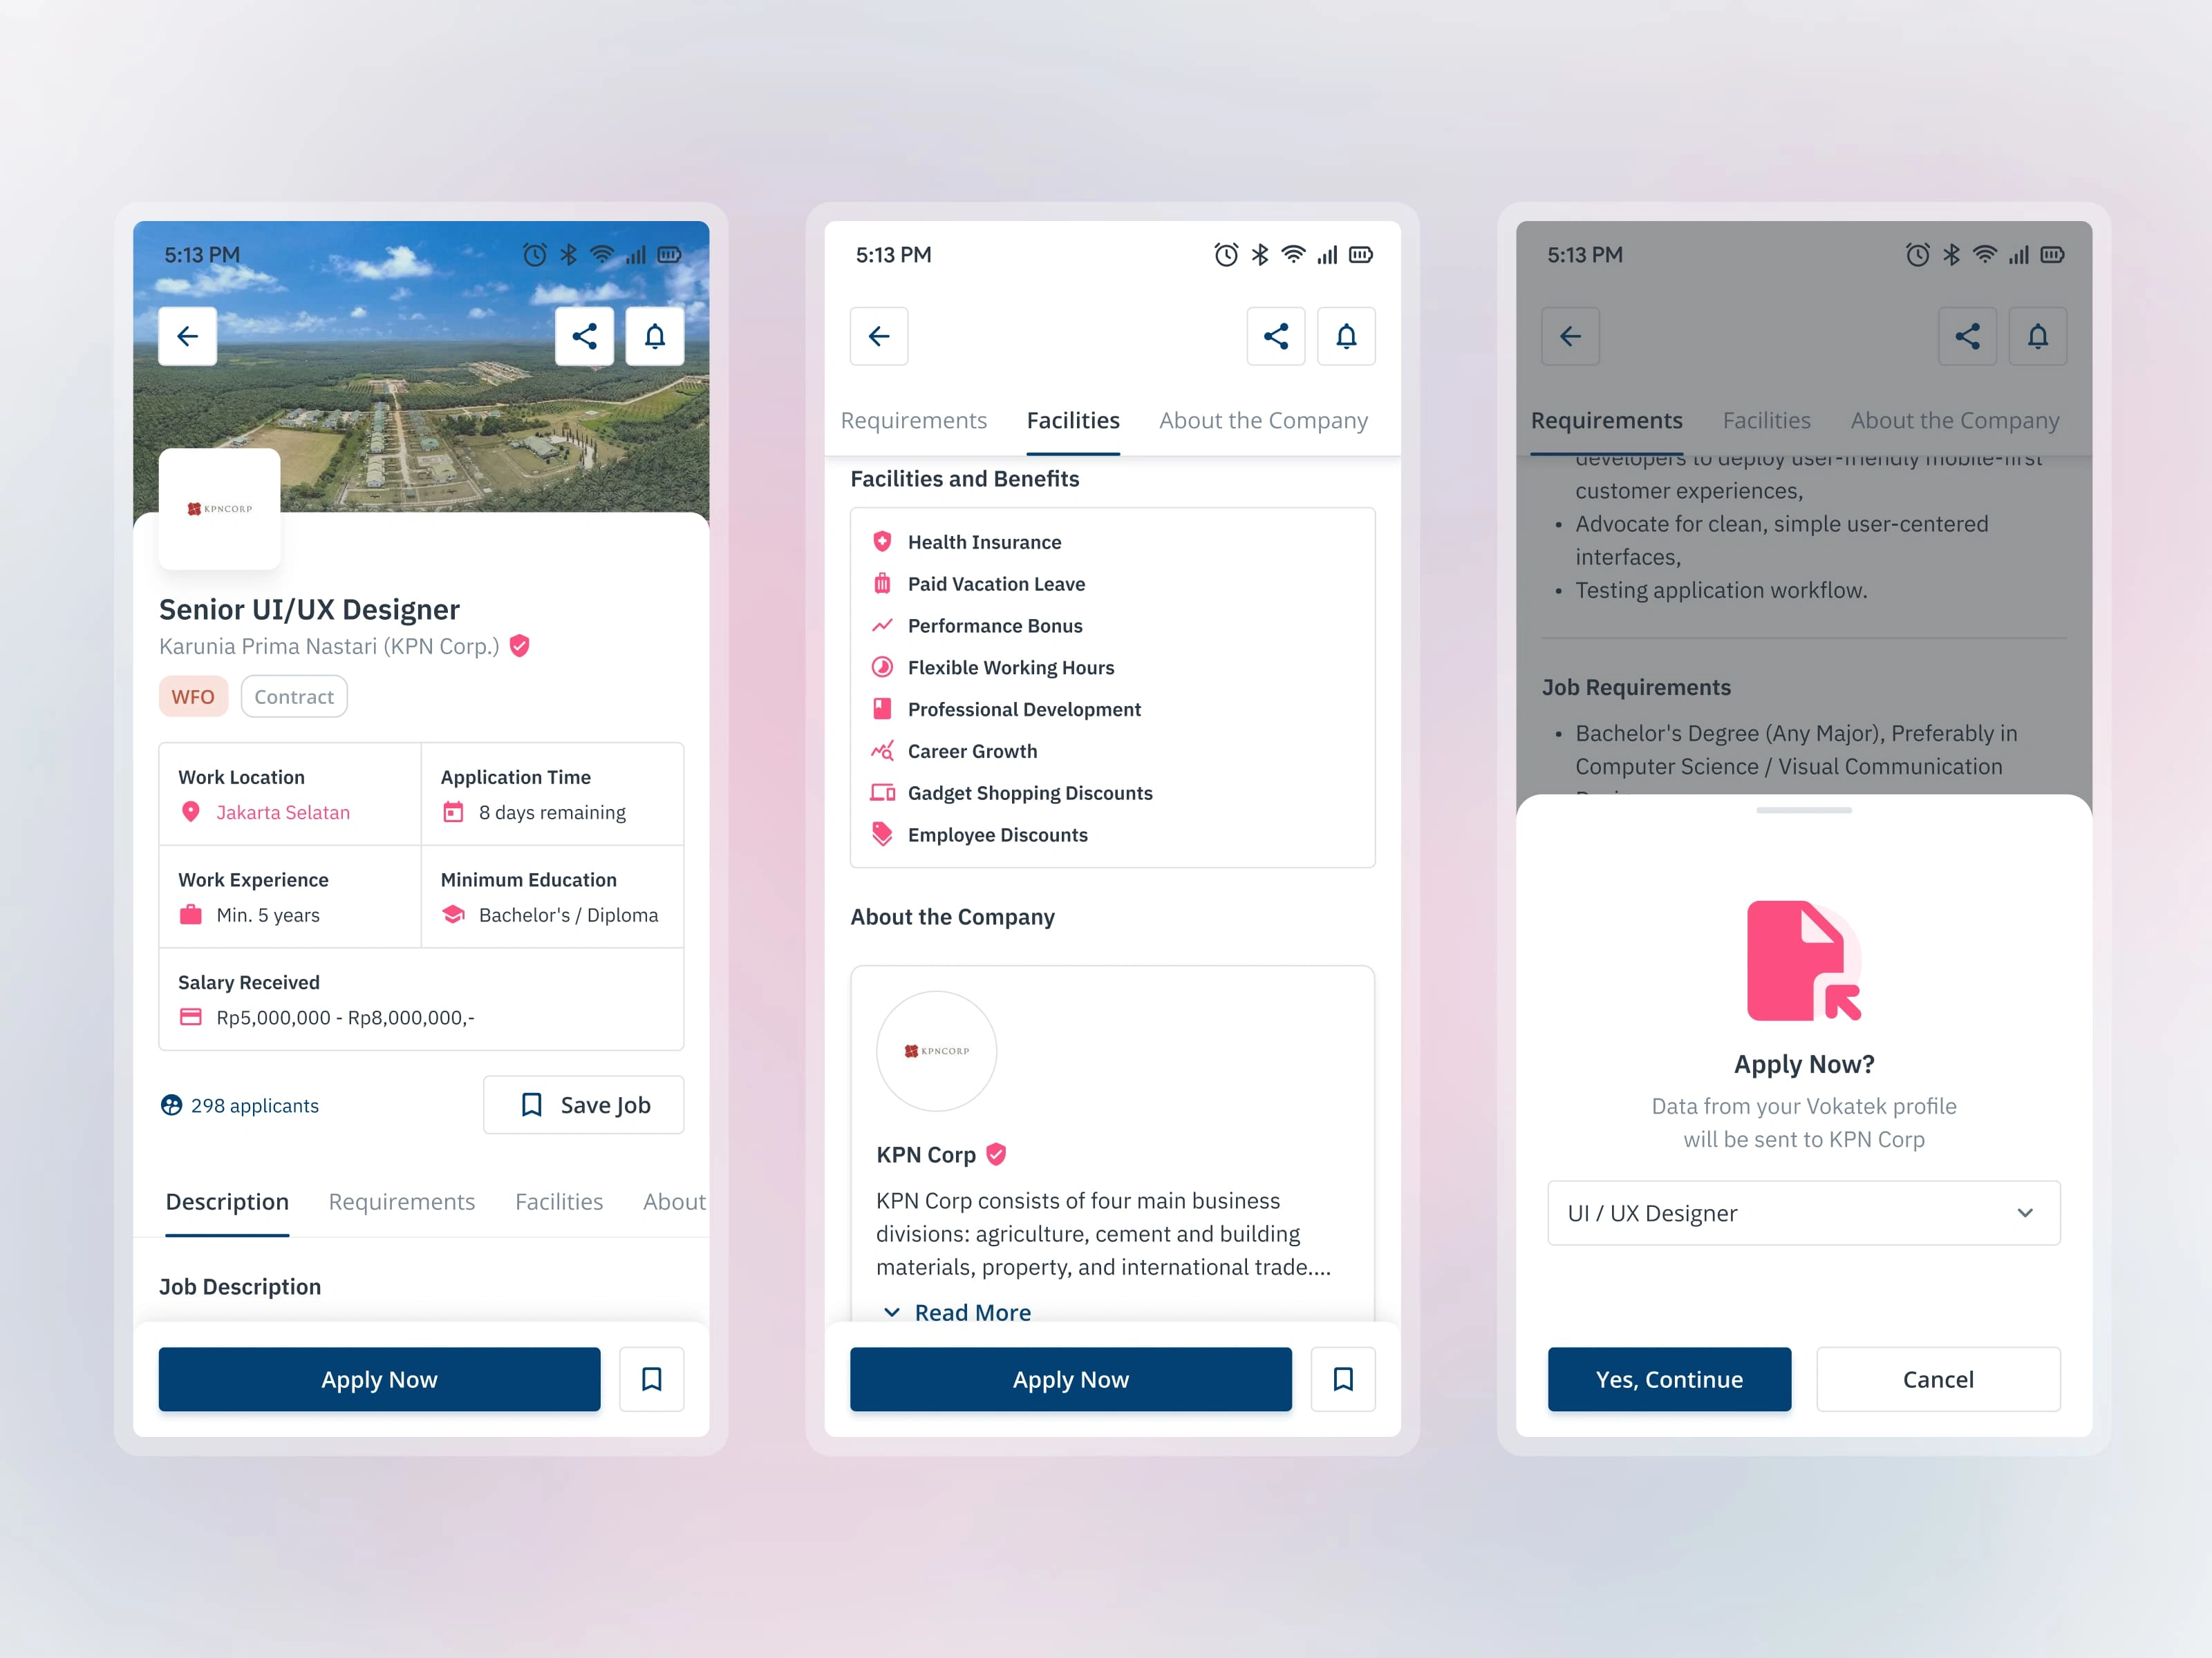Tap the share icon on job listing screen
Image resolution: width=2212 pixels, height=1658 pixels.
585,334
